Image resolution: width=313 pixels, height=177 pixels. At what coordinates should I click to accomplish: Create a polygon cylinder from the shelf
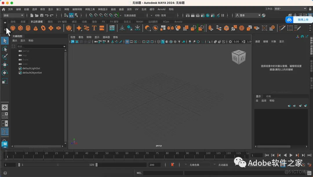pyautogui.click(x=28, y=28)
